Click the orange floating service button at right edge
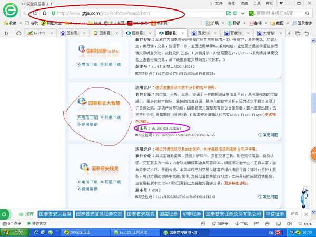316x237 pixels. (313, 154)
